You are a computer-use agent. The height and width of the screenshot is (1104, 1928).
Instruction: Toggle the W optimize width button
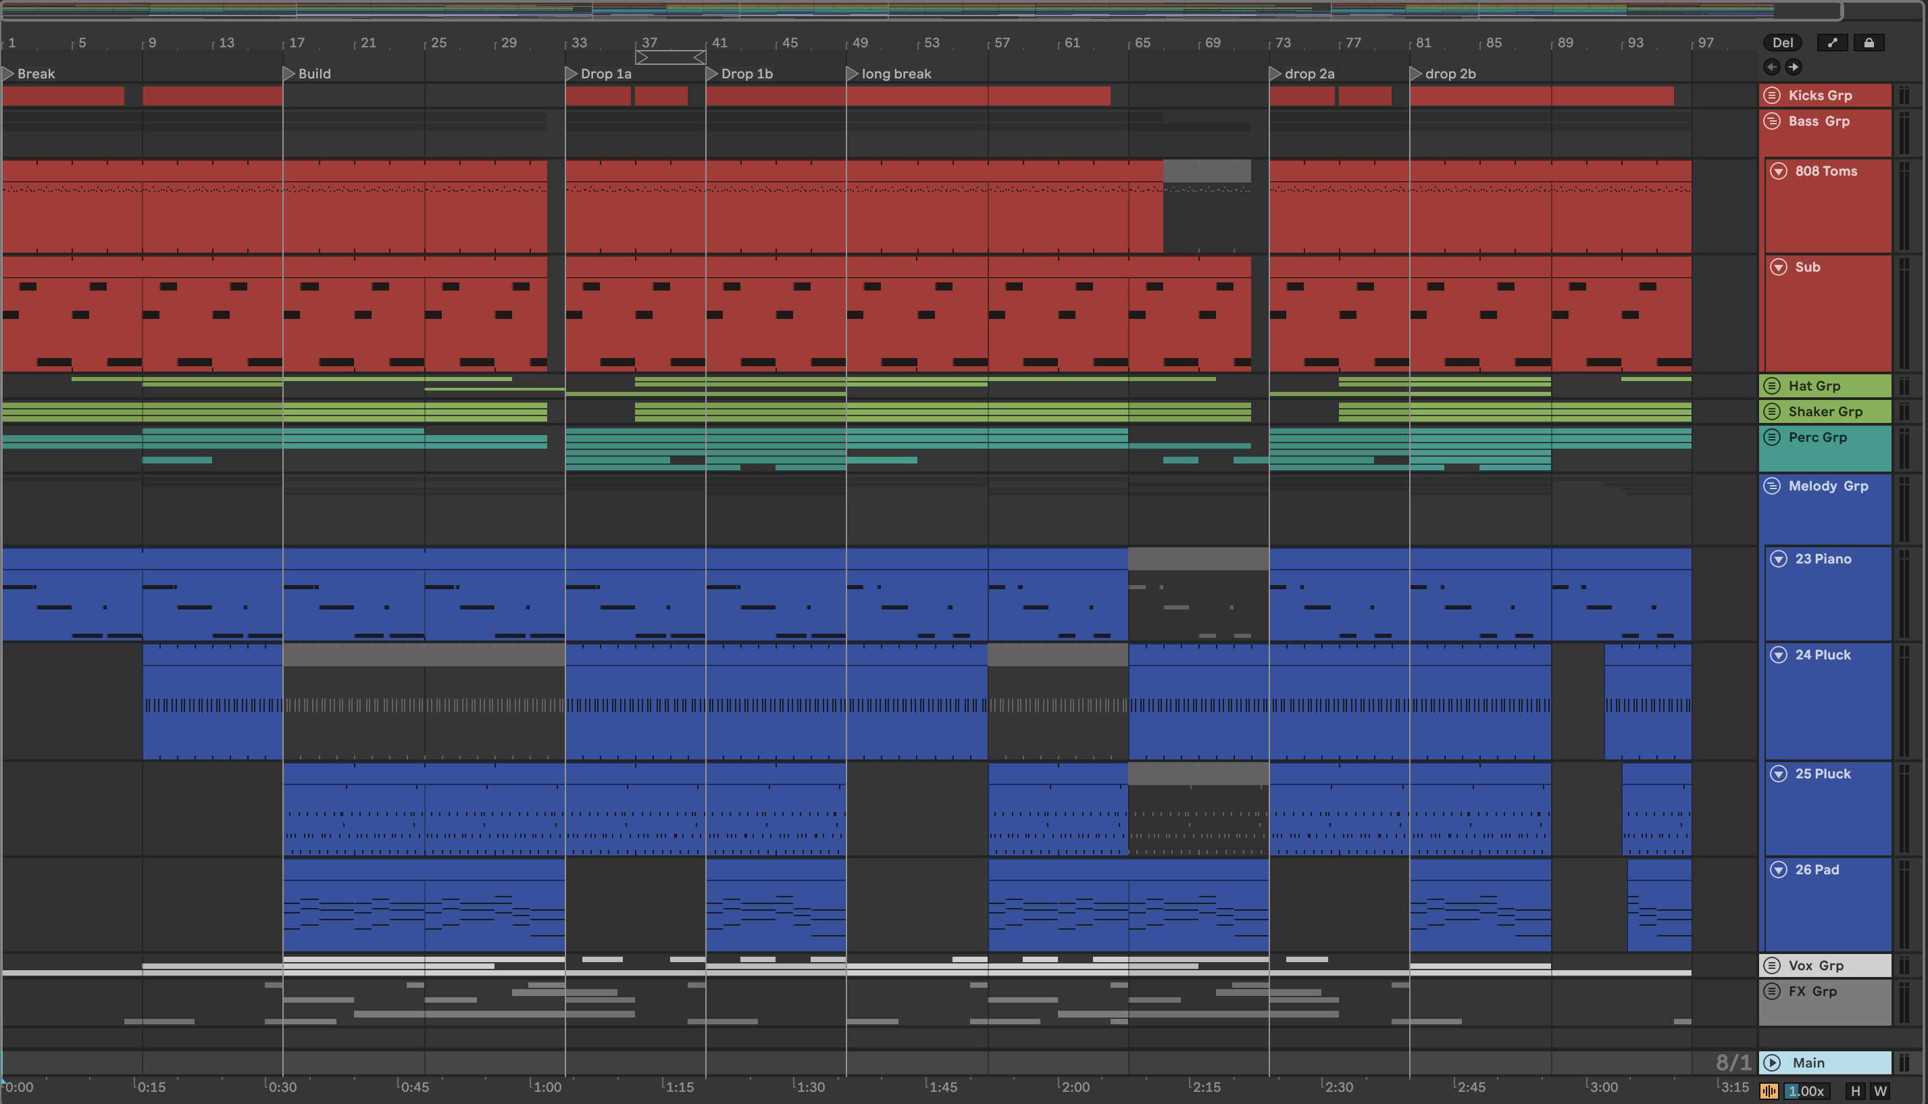point(1880,1091)
